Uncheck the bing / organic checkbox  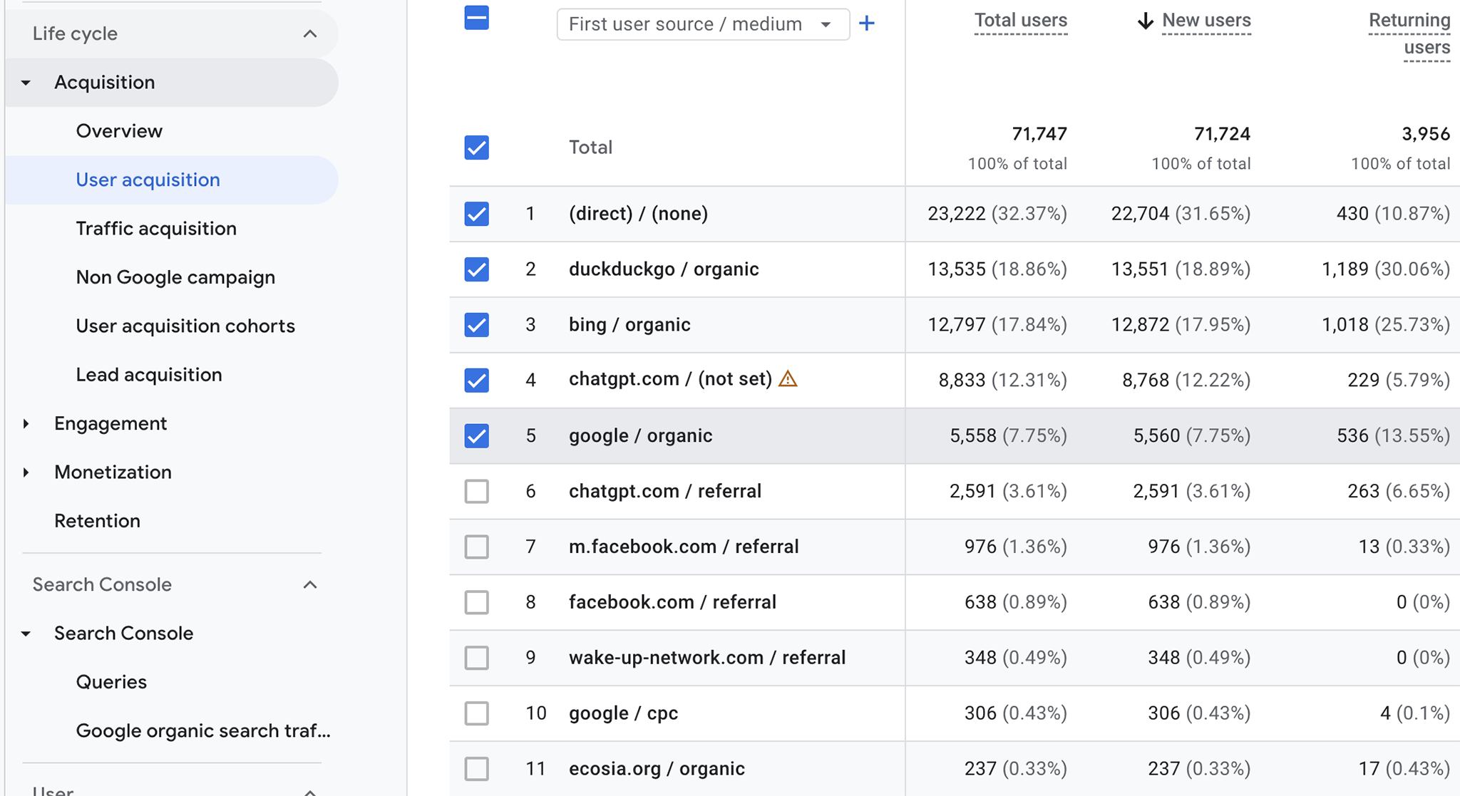[x=476, y=325]
